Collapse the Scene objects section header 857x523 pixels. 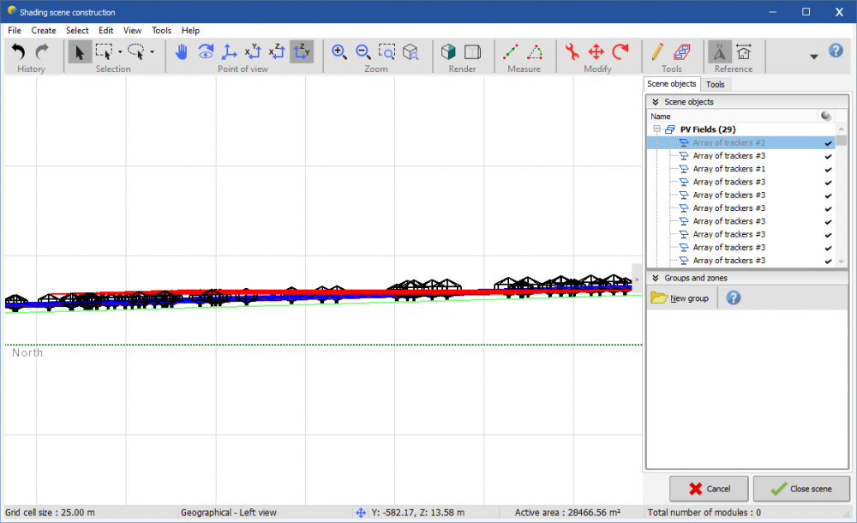point(656,102)
